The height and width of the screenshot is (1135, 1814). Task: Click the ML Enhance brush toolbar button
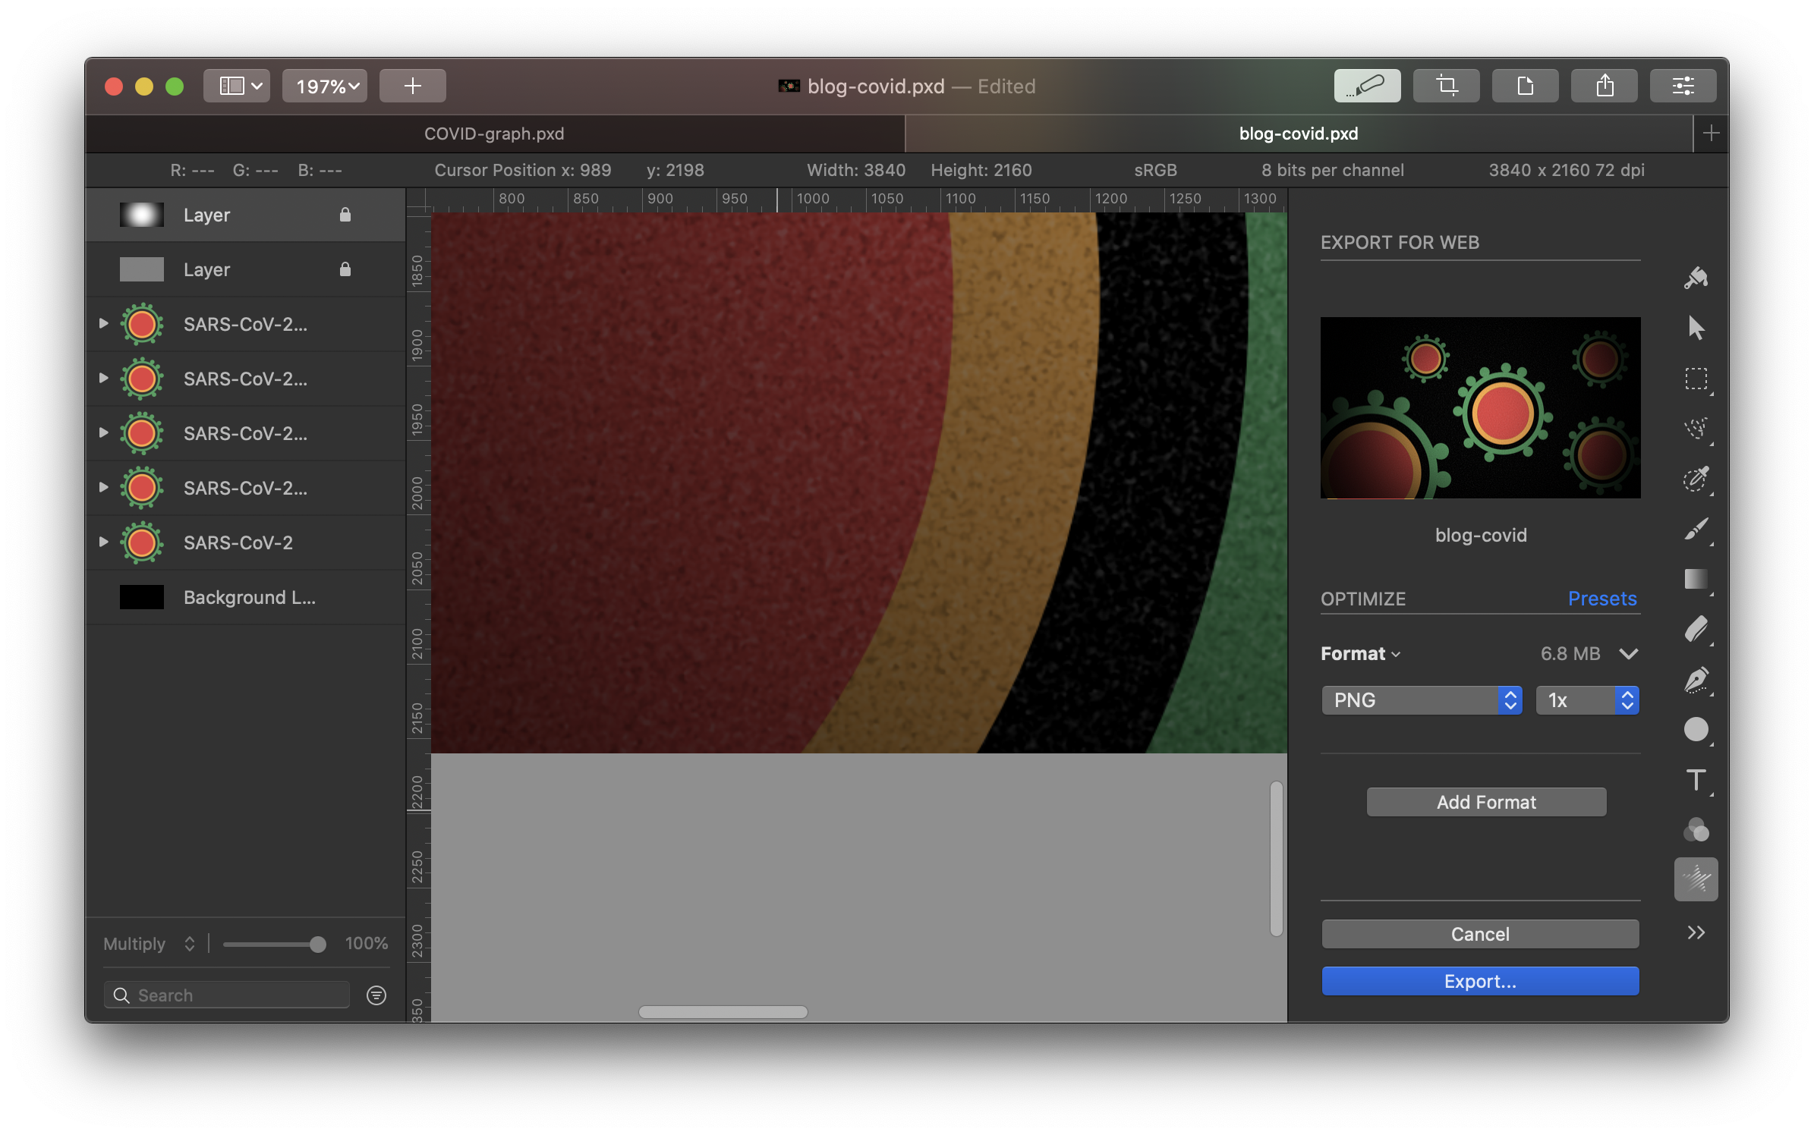coord(1367,86)
